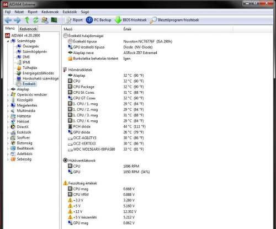
Task: Open the Súgó menu
Action: (85, 12)
